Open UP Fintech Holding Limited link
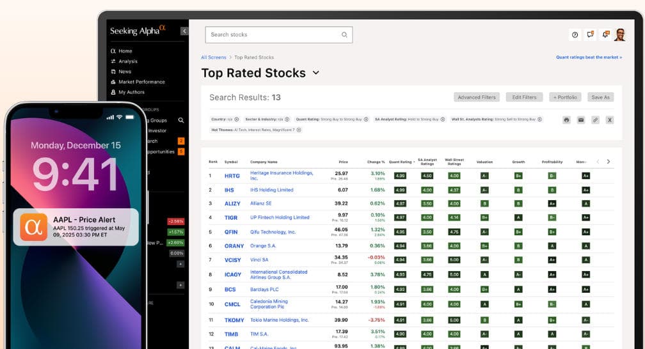This screenshot has height=349, width=645. click(280, 217)
